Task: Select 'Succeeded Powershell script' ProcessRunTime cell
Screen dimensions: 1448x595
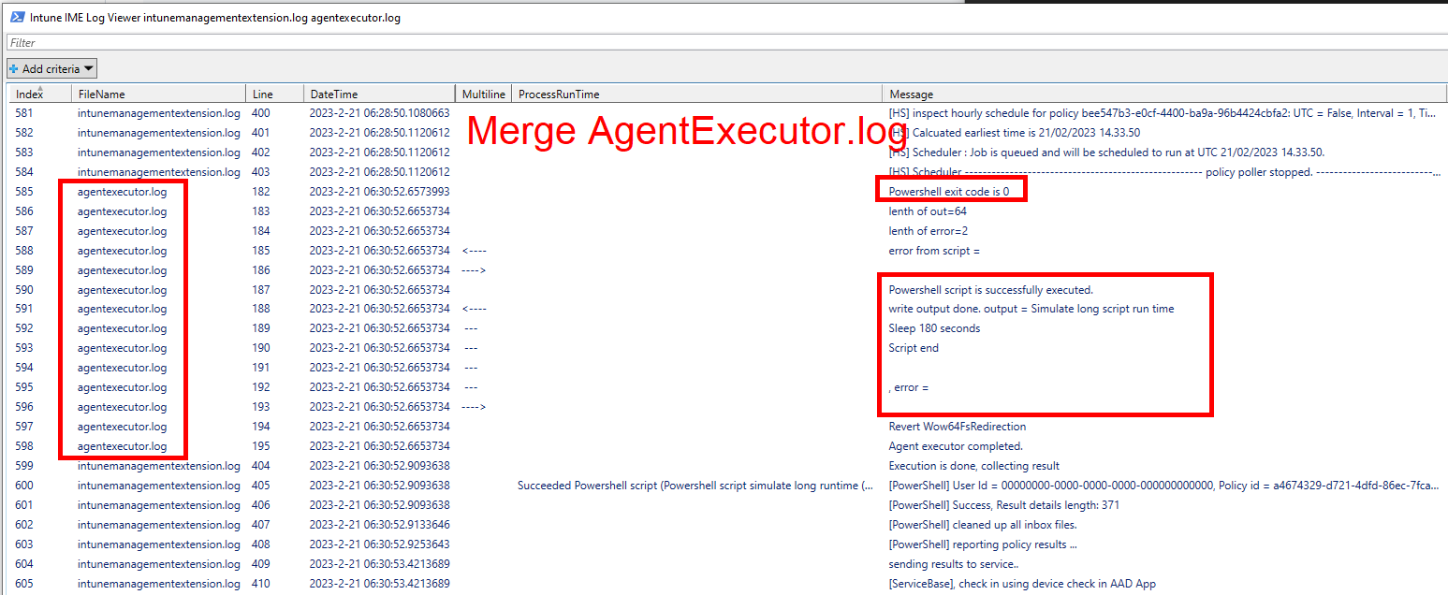Action: tap(695, 486)
